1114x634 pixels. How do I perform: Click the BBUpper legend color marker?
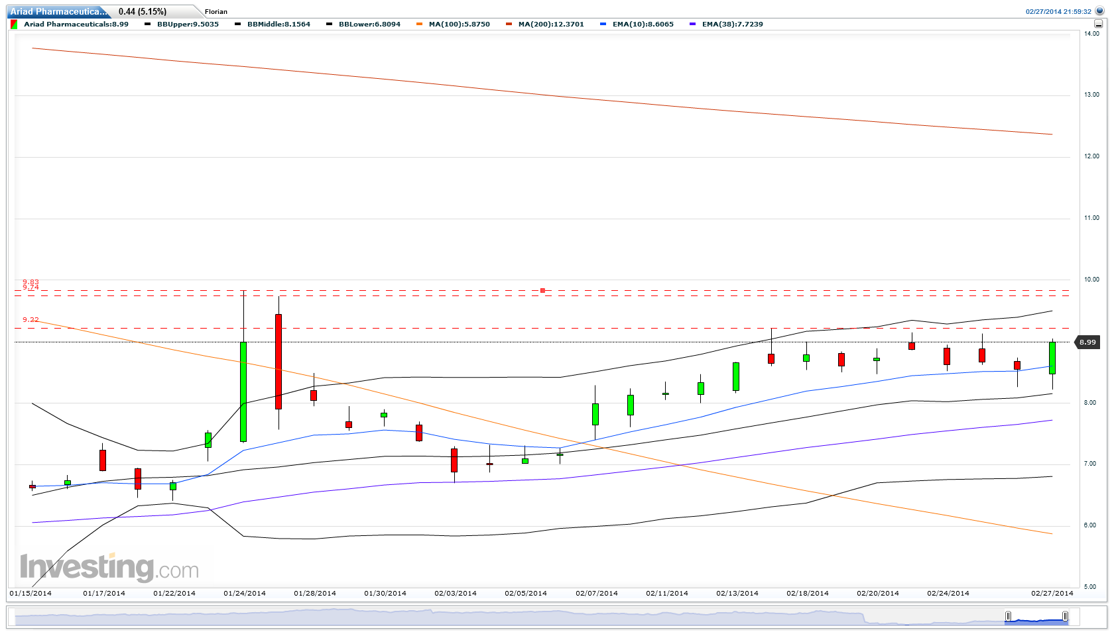coord(147,25)
